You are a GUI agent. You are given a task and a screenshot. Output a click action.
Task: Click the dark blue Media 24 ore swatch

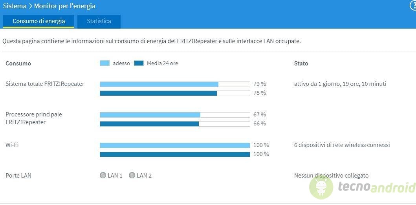tap(139, 63)
